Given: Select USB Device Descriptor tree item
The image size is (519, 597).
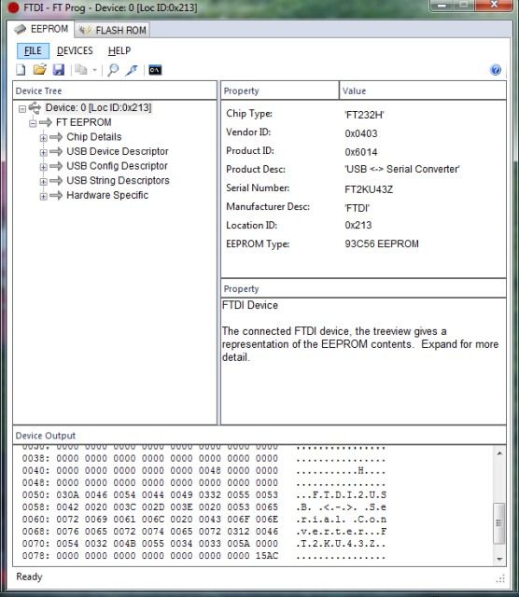Looking at the screenshot, I should 118,151.
